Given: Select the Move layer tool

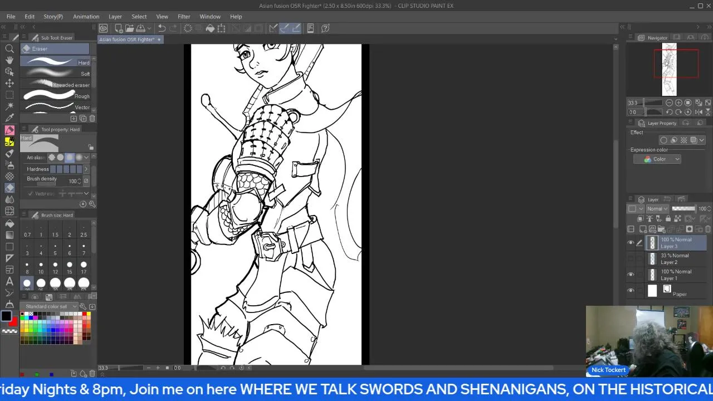Looking at the screenshot, I should pos(9,84).
